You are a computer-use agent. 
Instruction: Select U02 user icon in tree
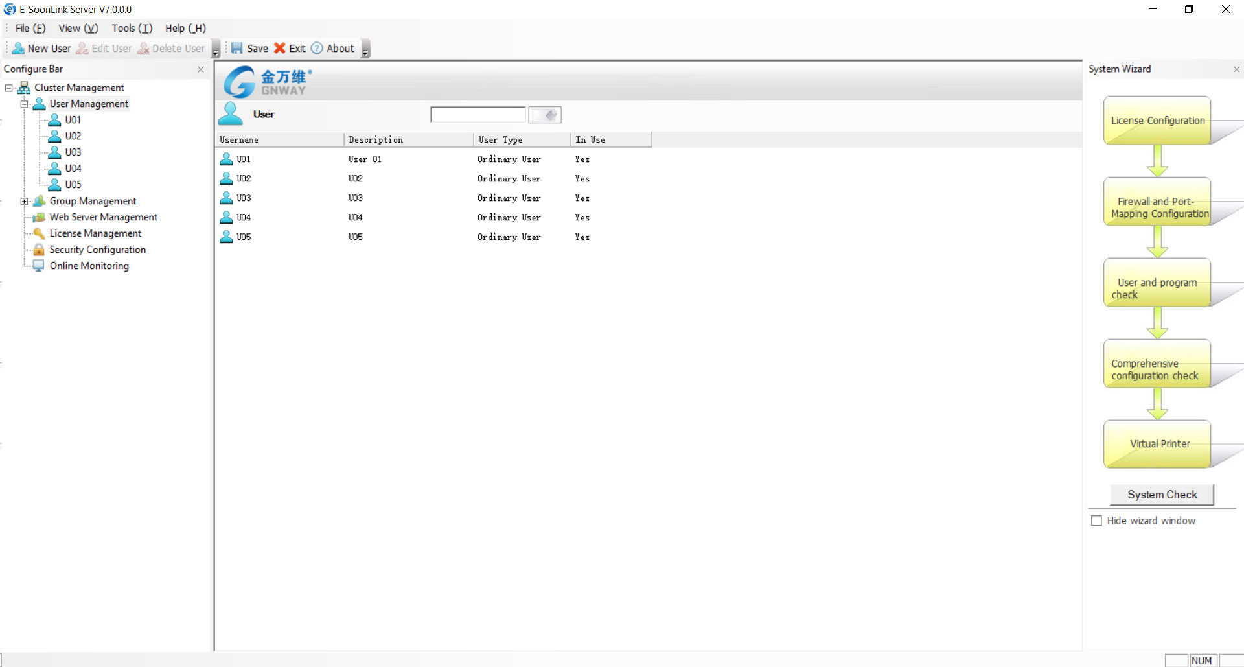click(x=55, y=136)
